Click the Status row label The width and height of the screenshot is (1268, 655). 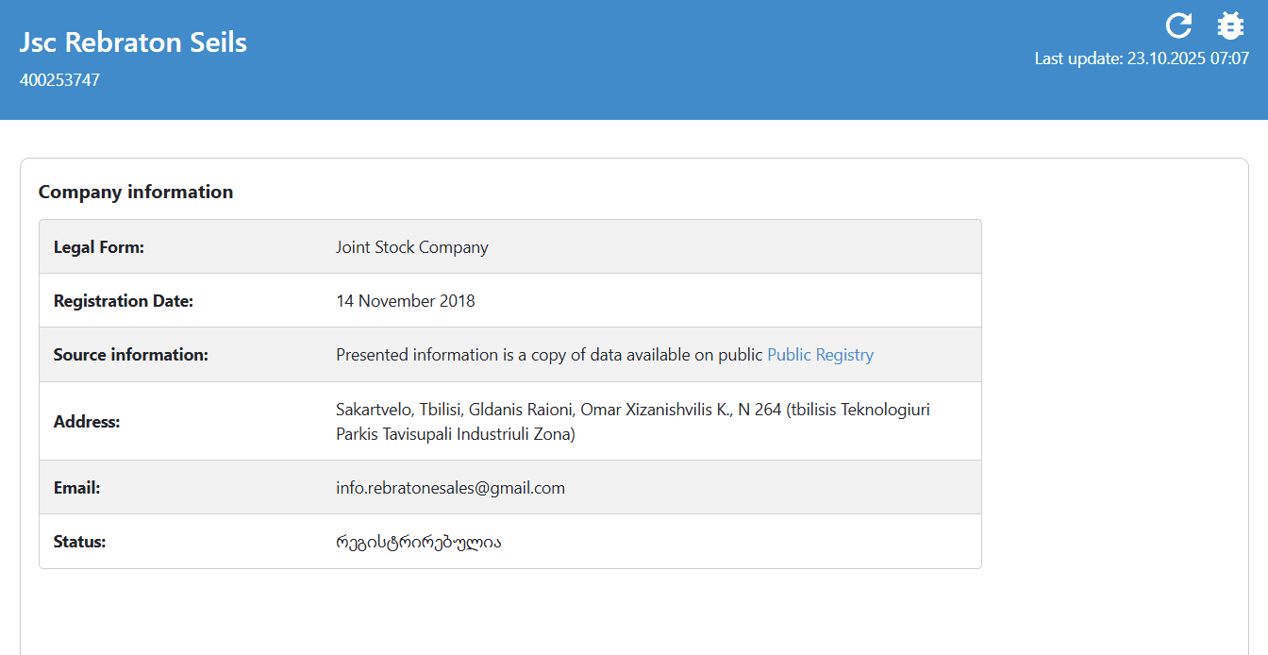pyautogui.click(x=80, y=542)
